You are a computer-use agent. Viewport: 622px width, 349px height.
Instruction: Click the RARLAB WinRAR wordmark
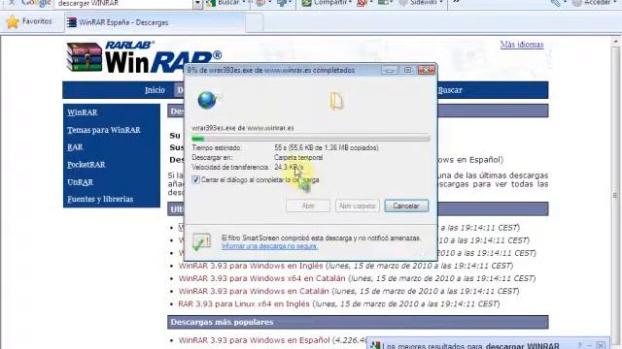click(x=163, y=57)
